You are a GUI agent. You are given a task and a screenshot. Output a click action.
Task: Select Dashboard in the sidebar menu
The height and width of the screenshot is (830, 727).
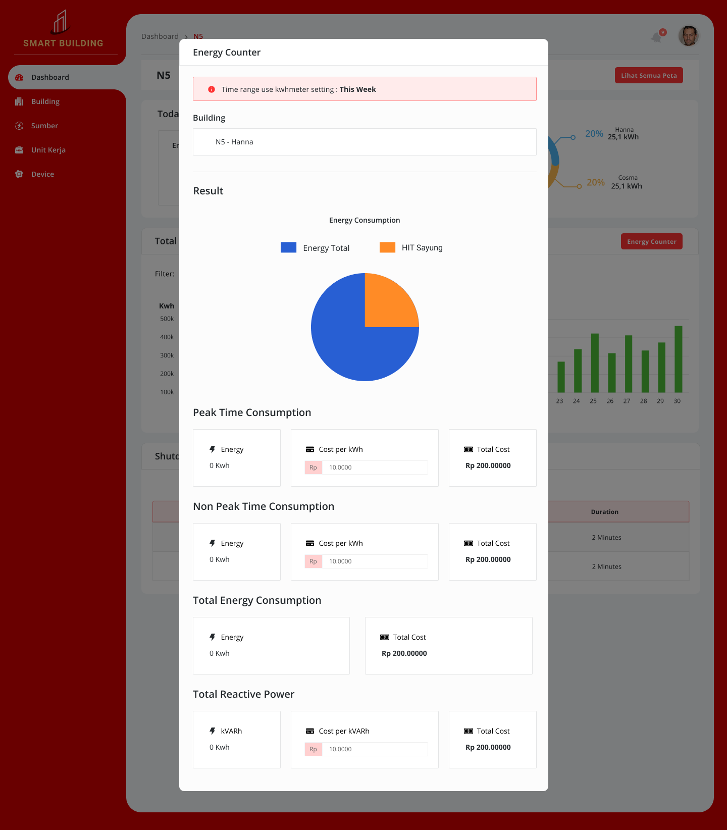[x=50, y=77]
